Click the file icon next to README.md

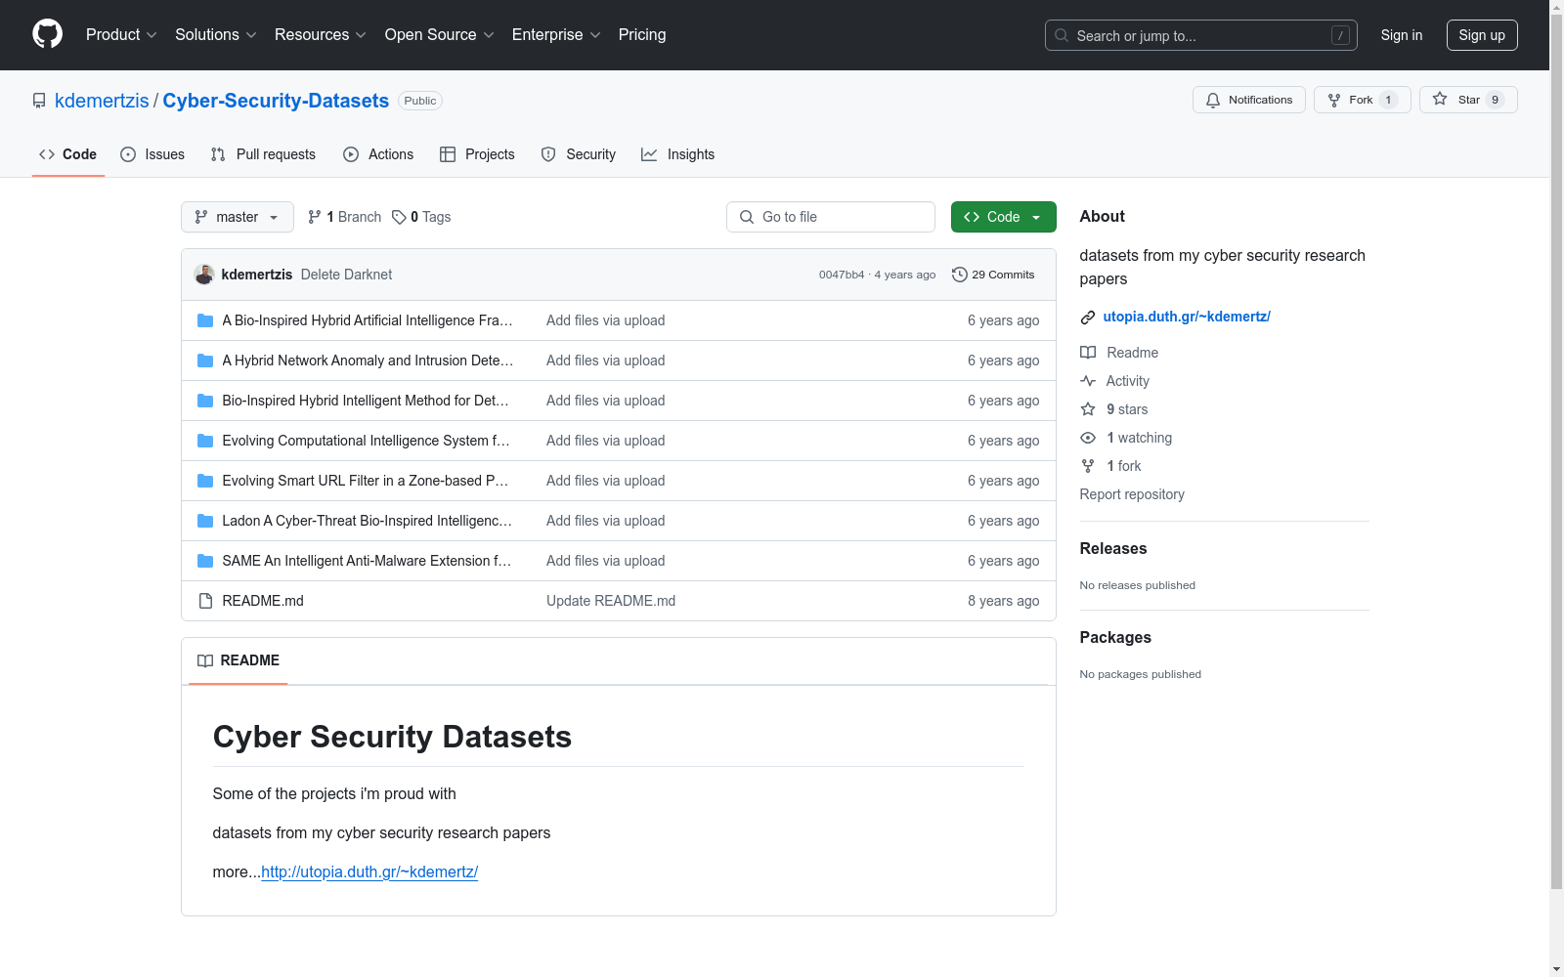click(x=205, y=601)
